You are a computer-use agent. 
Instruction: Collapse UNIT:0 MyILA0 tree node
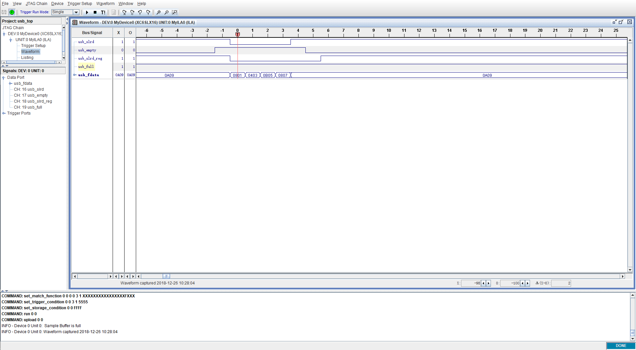[11, 40]
